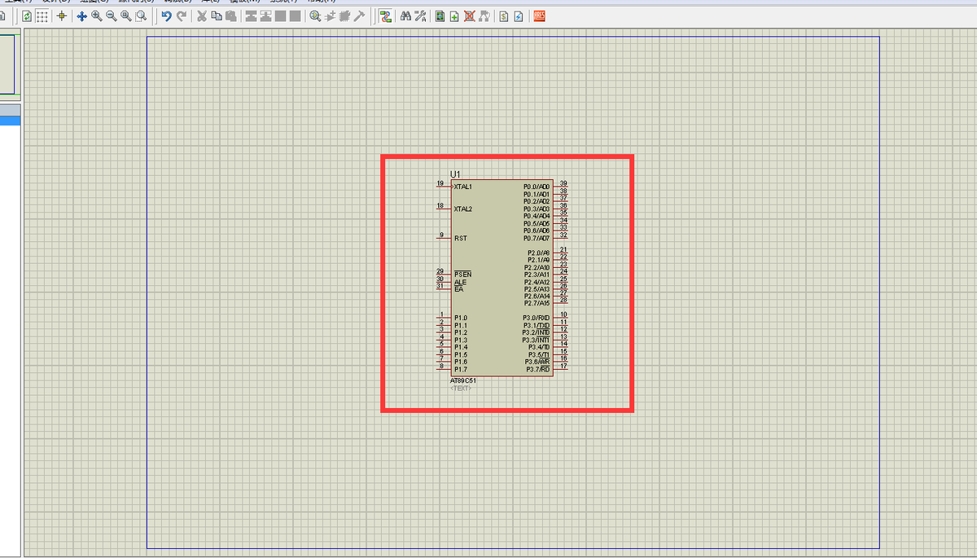977x558 pixels.
Task: Click the Undo arrow
Action: [x=166, y=15]
